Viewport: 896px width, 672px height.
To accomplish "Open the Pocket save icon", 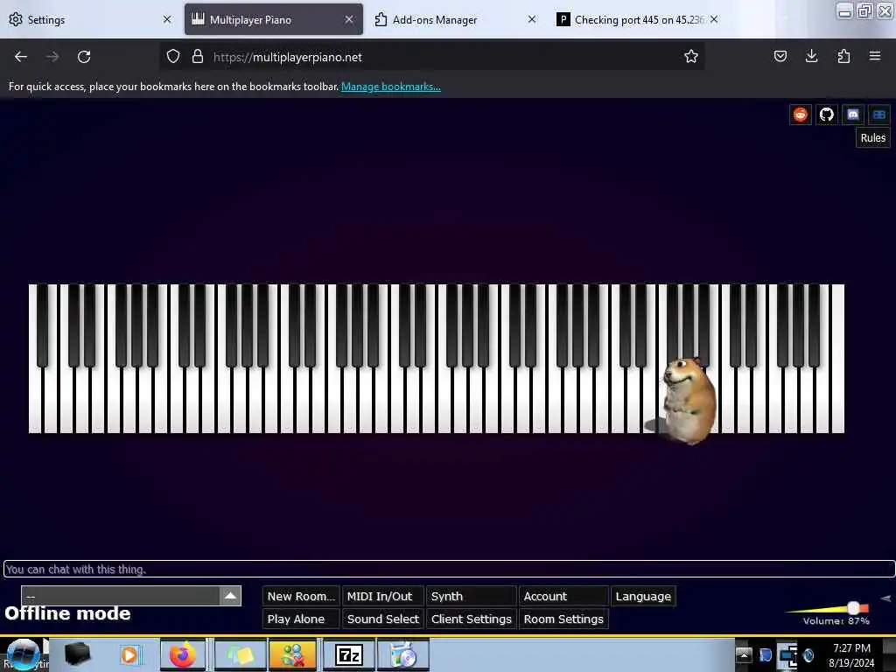I will pyautogui.click(x=780, y=56).
